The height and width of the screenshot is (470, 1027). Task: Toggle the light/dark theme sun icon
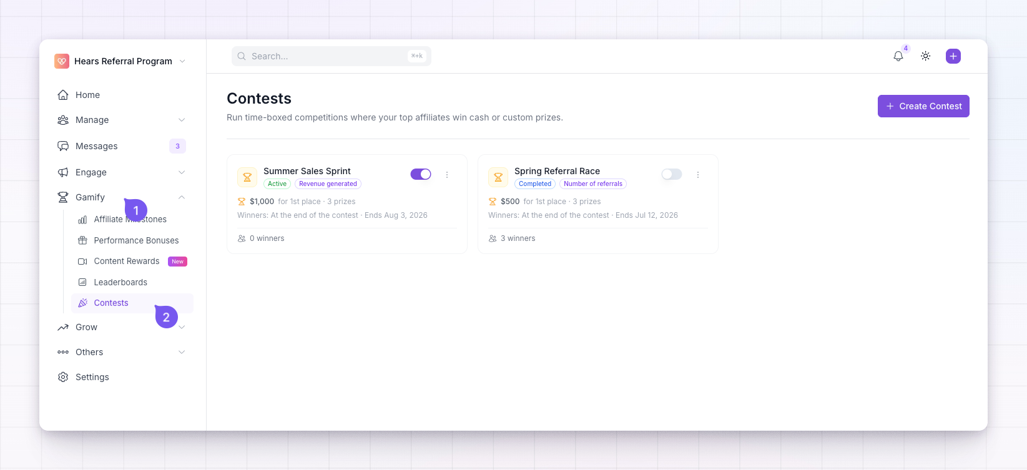926,56
